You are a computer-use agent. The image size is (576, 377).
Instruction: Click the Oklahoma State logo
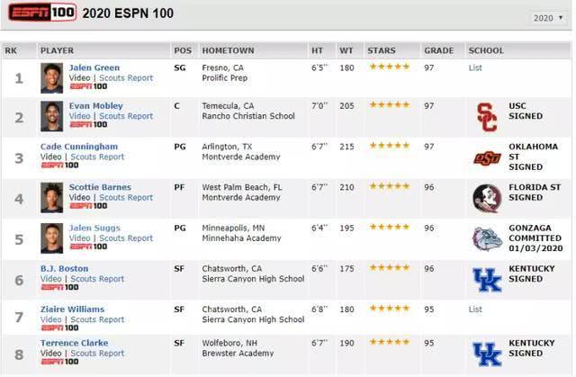pos(487,158)
